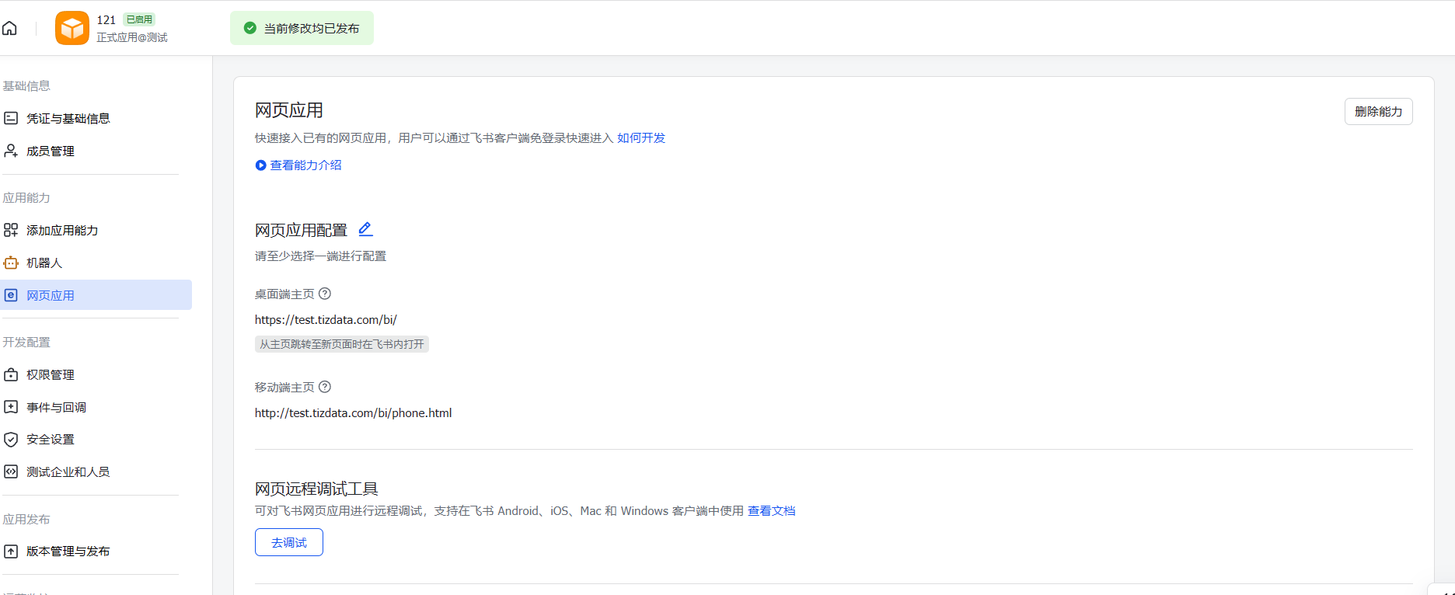1455x595 pixels.
Task: Click the home icon in header
Action: pos(10,29)
